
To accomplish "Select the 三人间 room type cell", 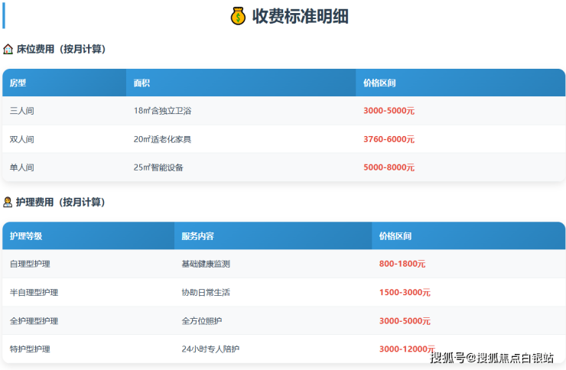I will 21,111.
